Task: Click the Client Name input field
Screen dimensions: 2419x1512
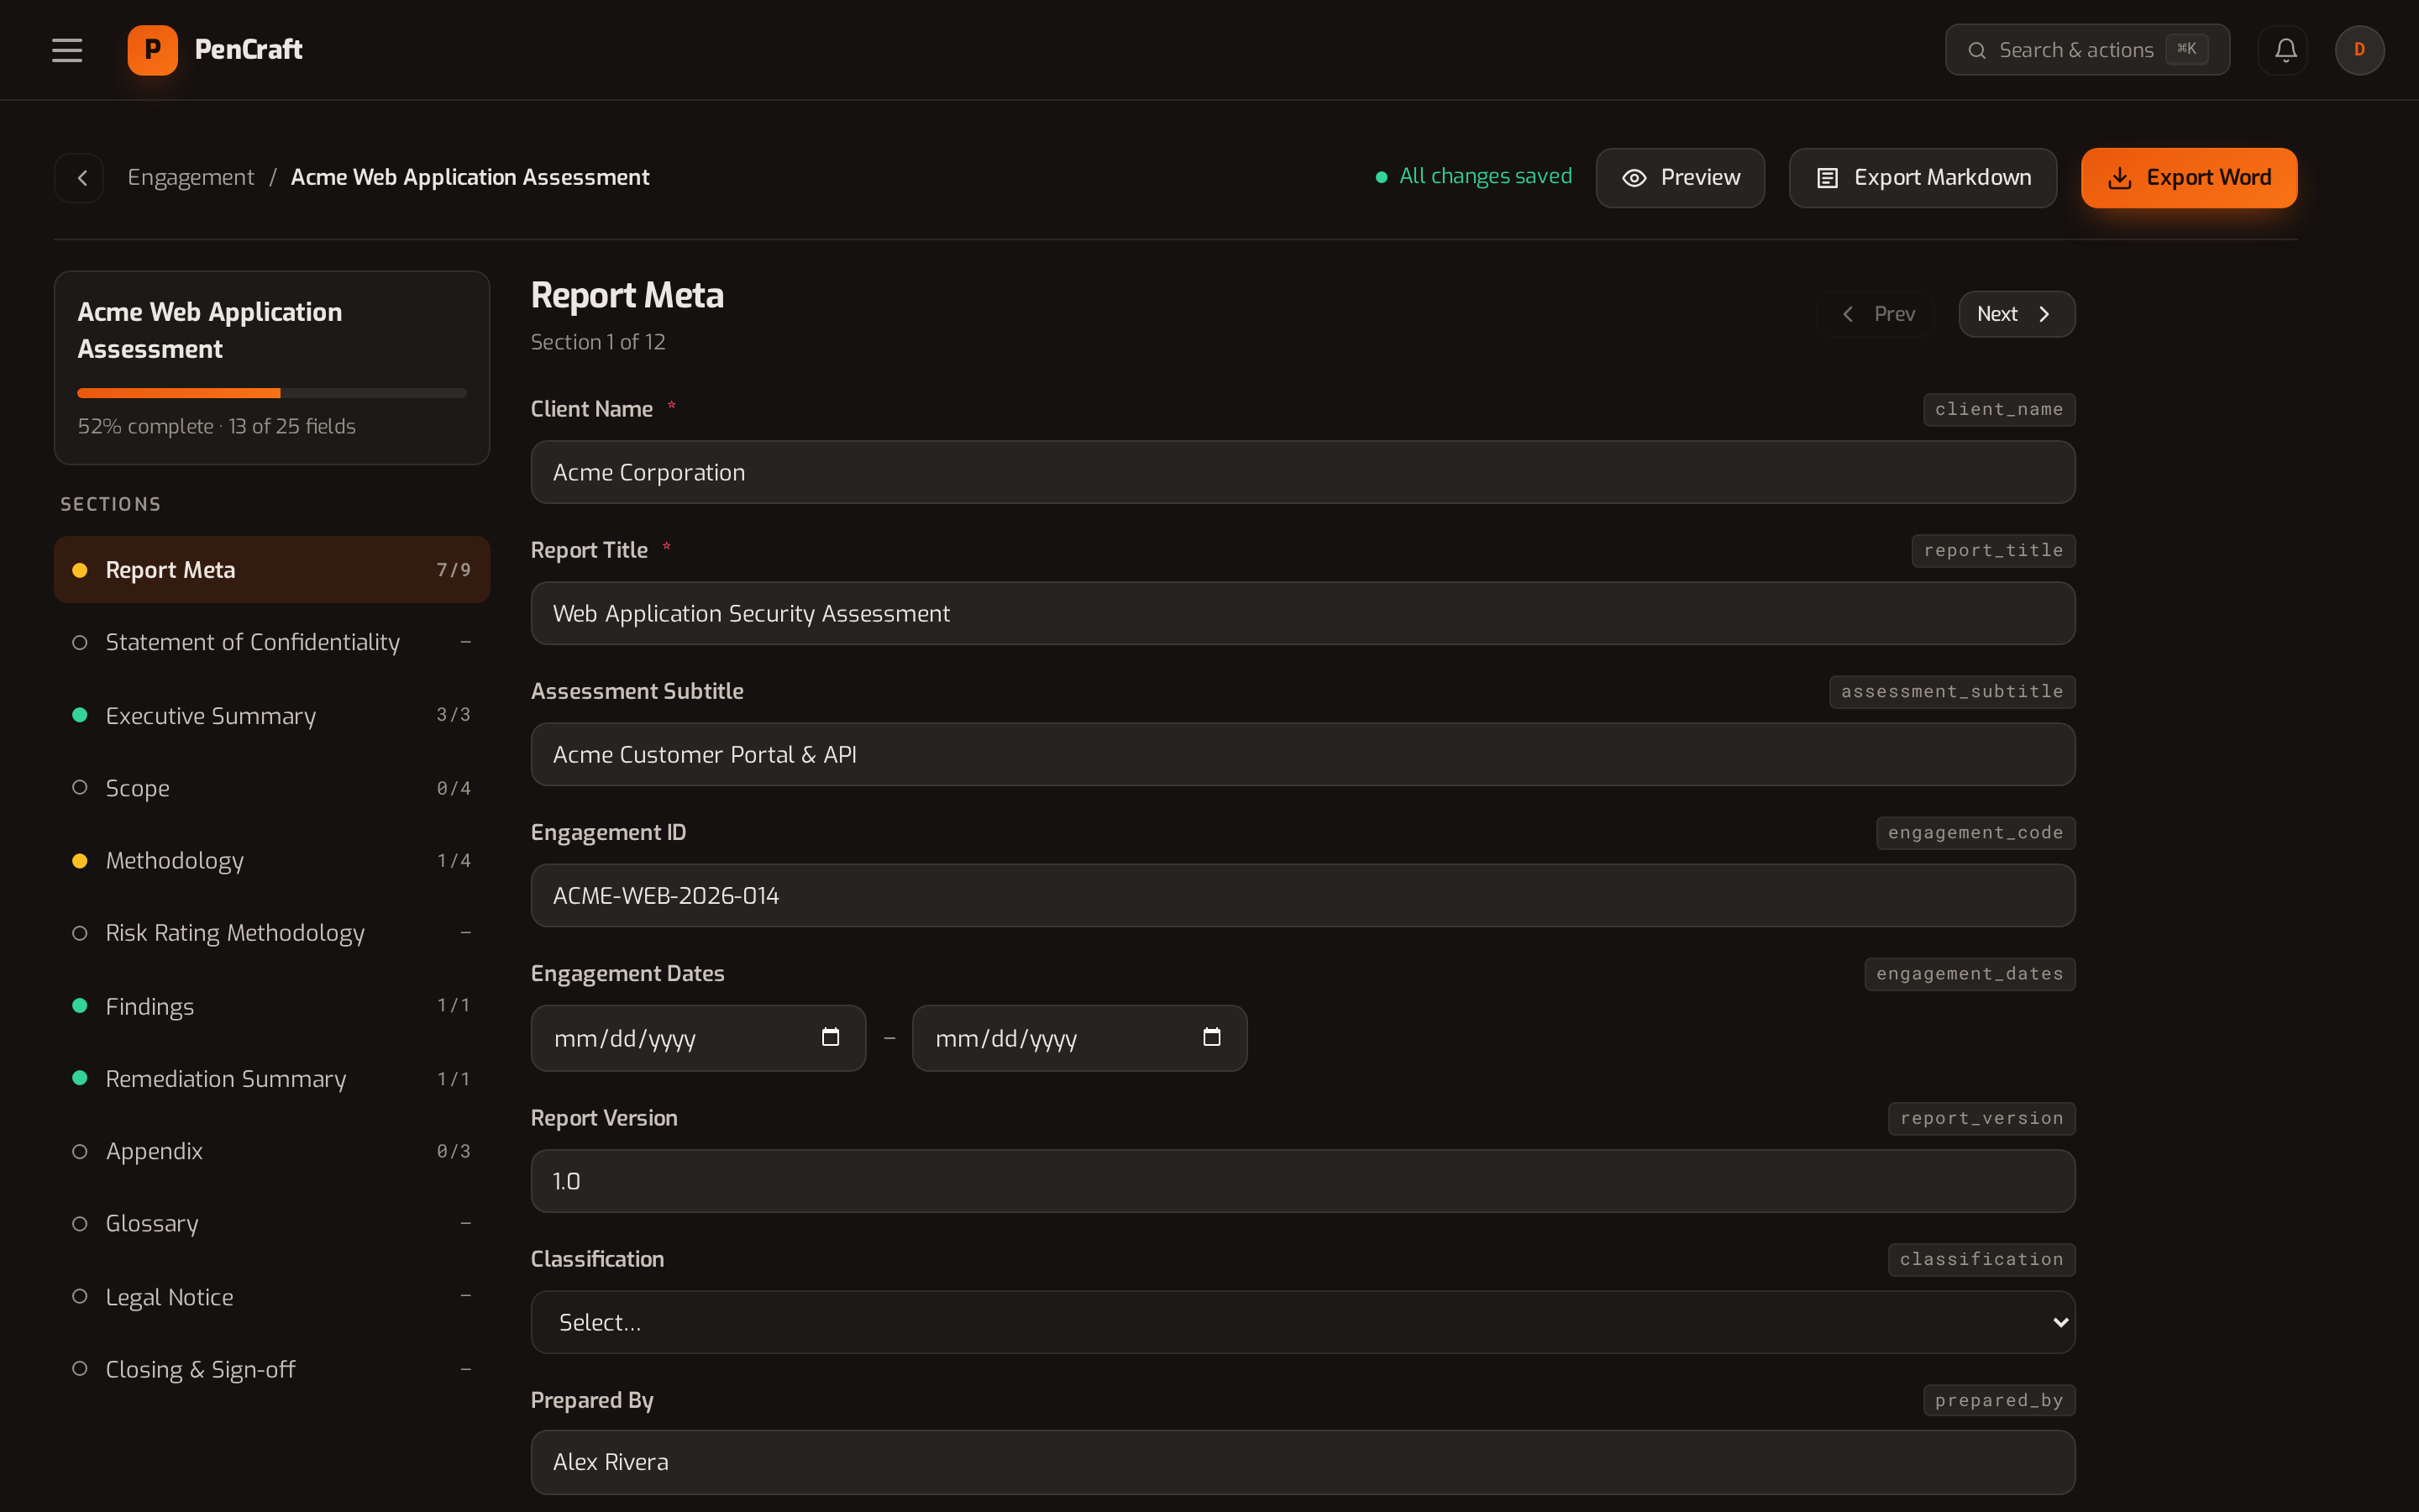Action: pyautogui.click(x=1303, y=472)
